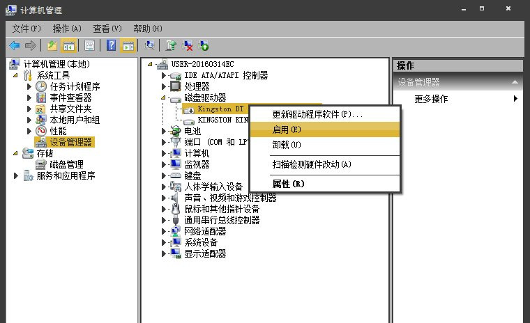Click the 磁盘管理 icon

[41, 164]
